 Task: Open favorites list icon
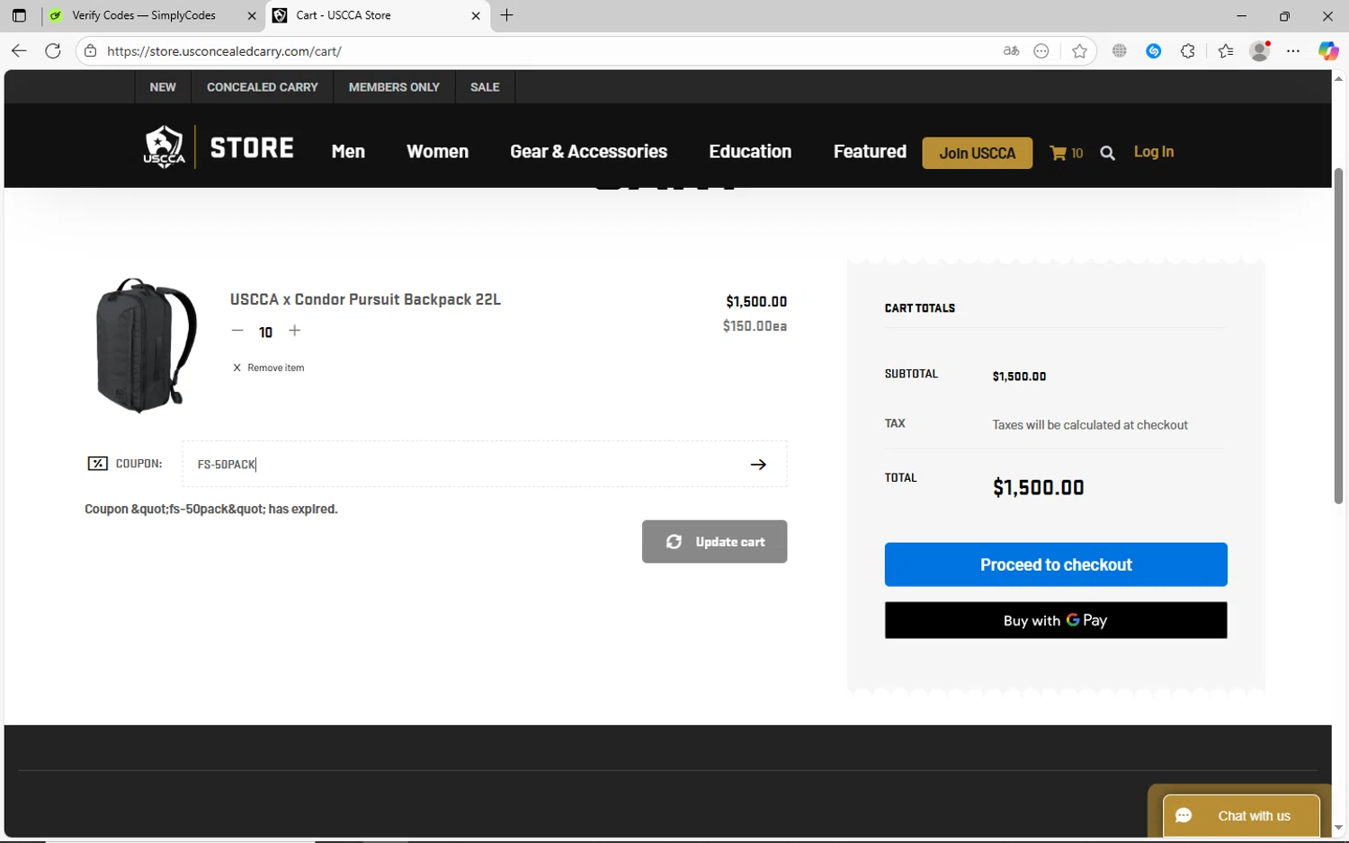1226,51
